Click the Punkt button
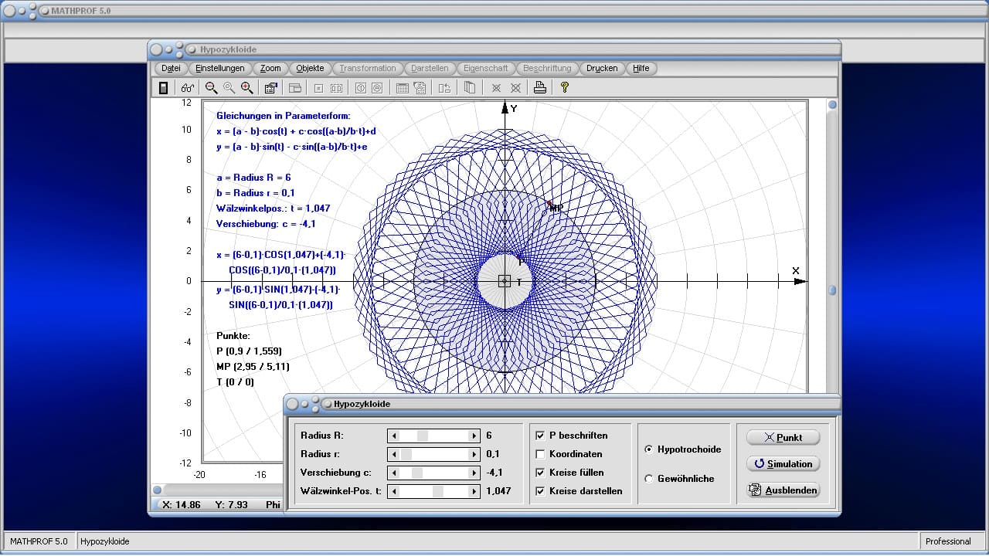The image size is (989, 556). click(x=783, y=437)
